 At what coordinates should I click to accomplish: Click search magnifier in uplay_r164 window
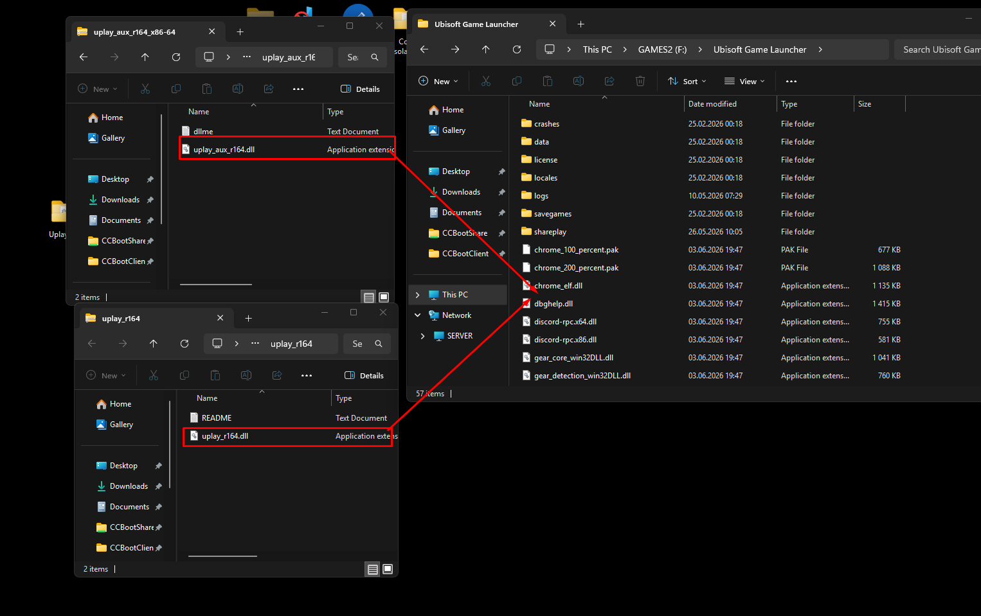coord(379,344)
